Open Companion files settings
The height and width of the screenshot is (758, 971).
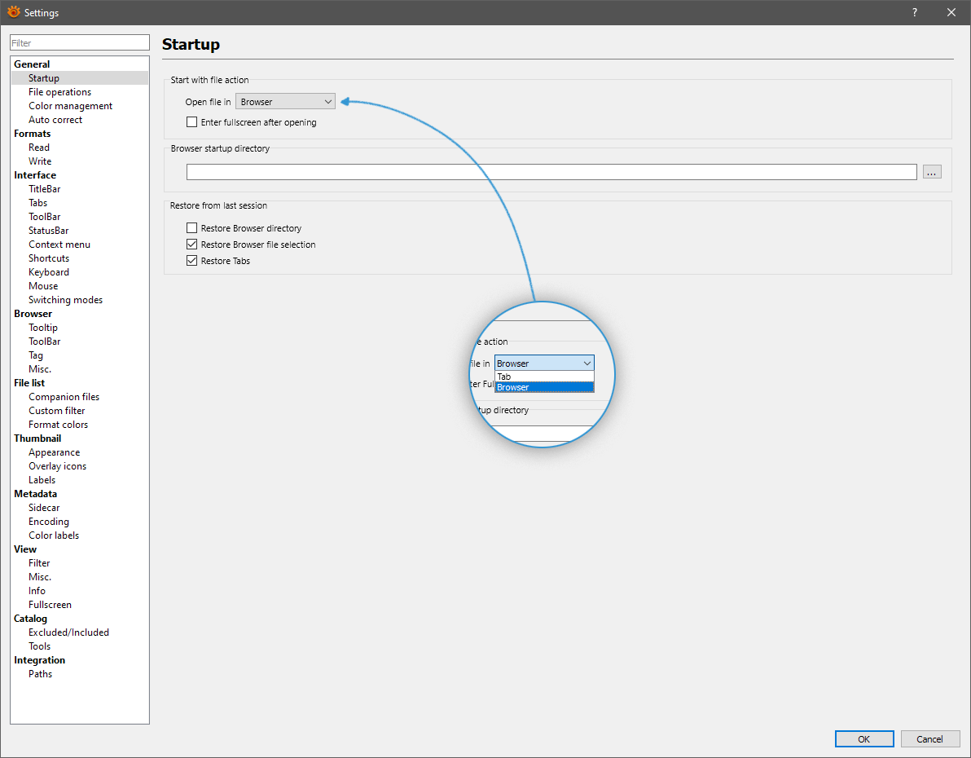coord(64,397)
